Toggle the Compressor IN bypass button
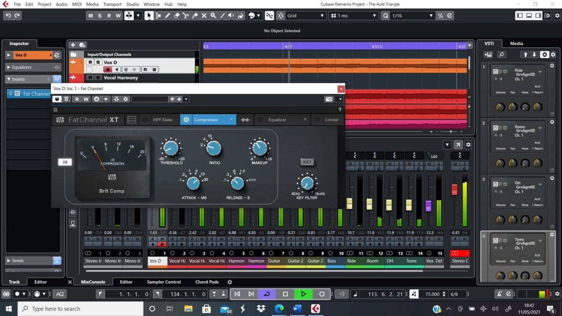The height and width of the screenshot is (316, 562). (x=65, y=162)
